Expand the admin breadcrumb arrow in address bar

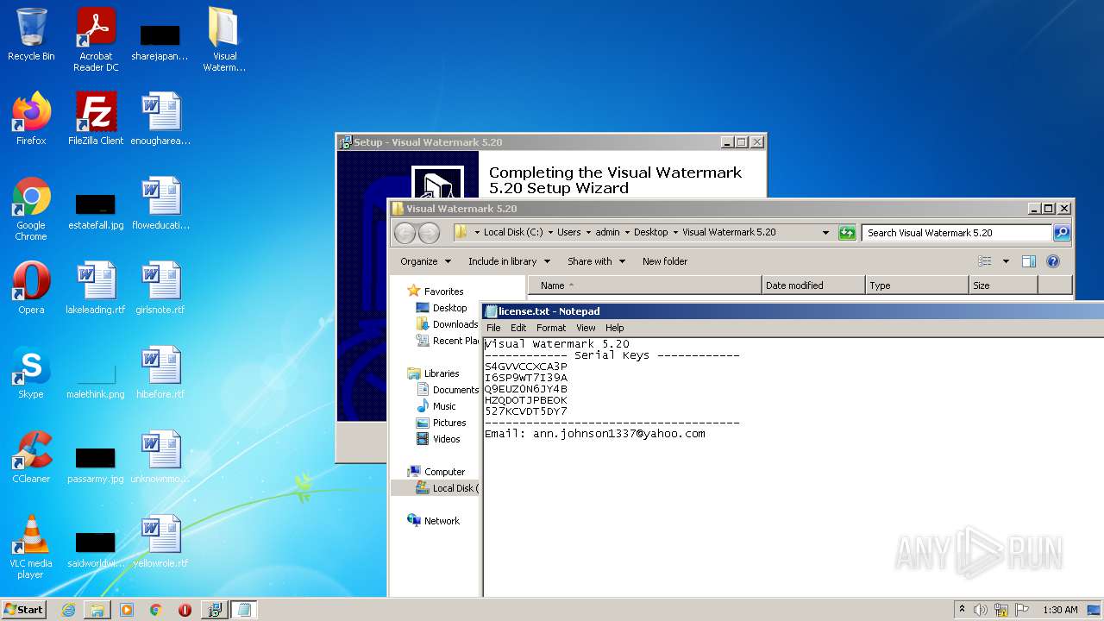pos(626,233)
